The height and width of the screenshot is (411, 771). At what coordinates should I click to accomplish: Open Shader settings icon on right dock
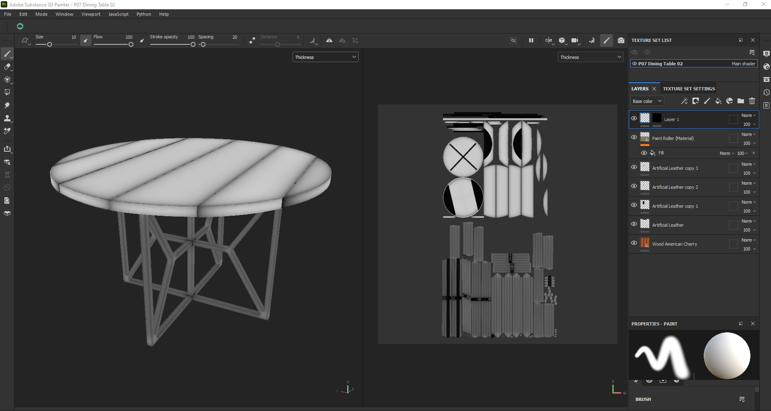pos(766,67)
